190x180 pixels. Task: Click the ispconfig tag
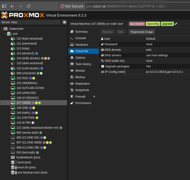(x=153, y=24)
